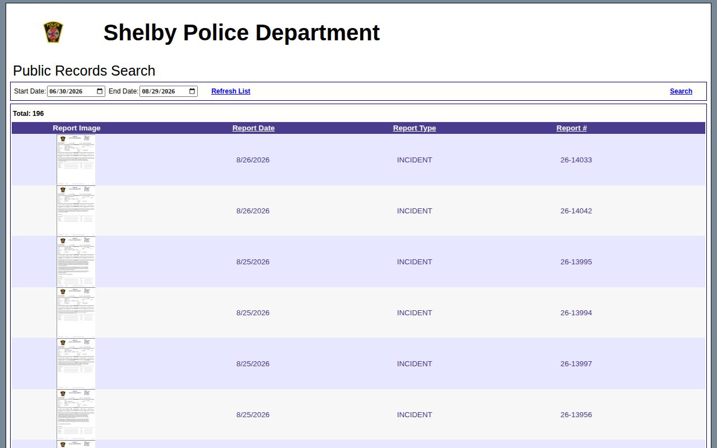Click report number 26-14042
The width and height of the screenshot is (717, 448).
(576, 211)
